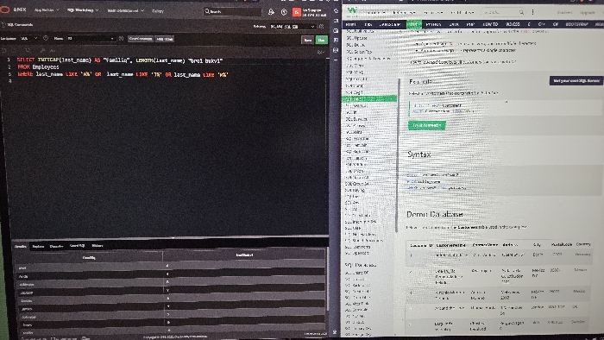Click the highlighted green sidebar item in W3Schools
Viewport: 604px width, 340px height.
pos(369,98)
